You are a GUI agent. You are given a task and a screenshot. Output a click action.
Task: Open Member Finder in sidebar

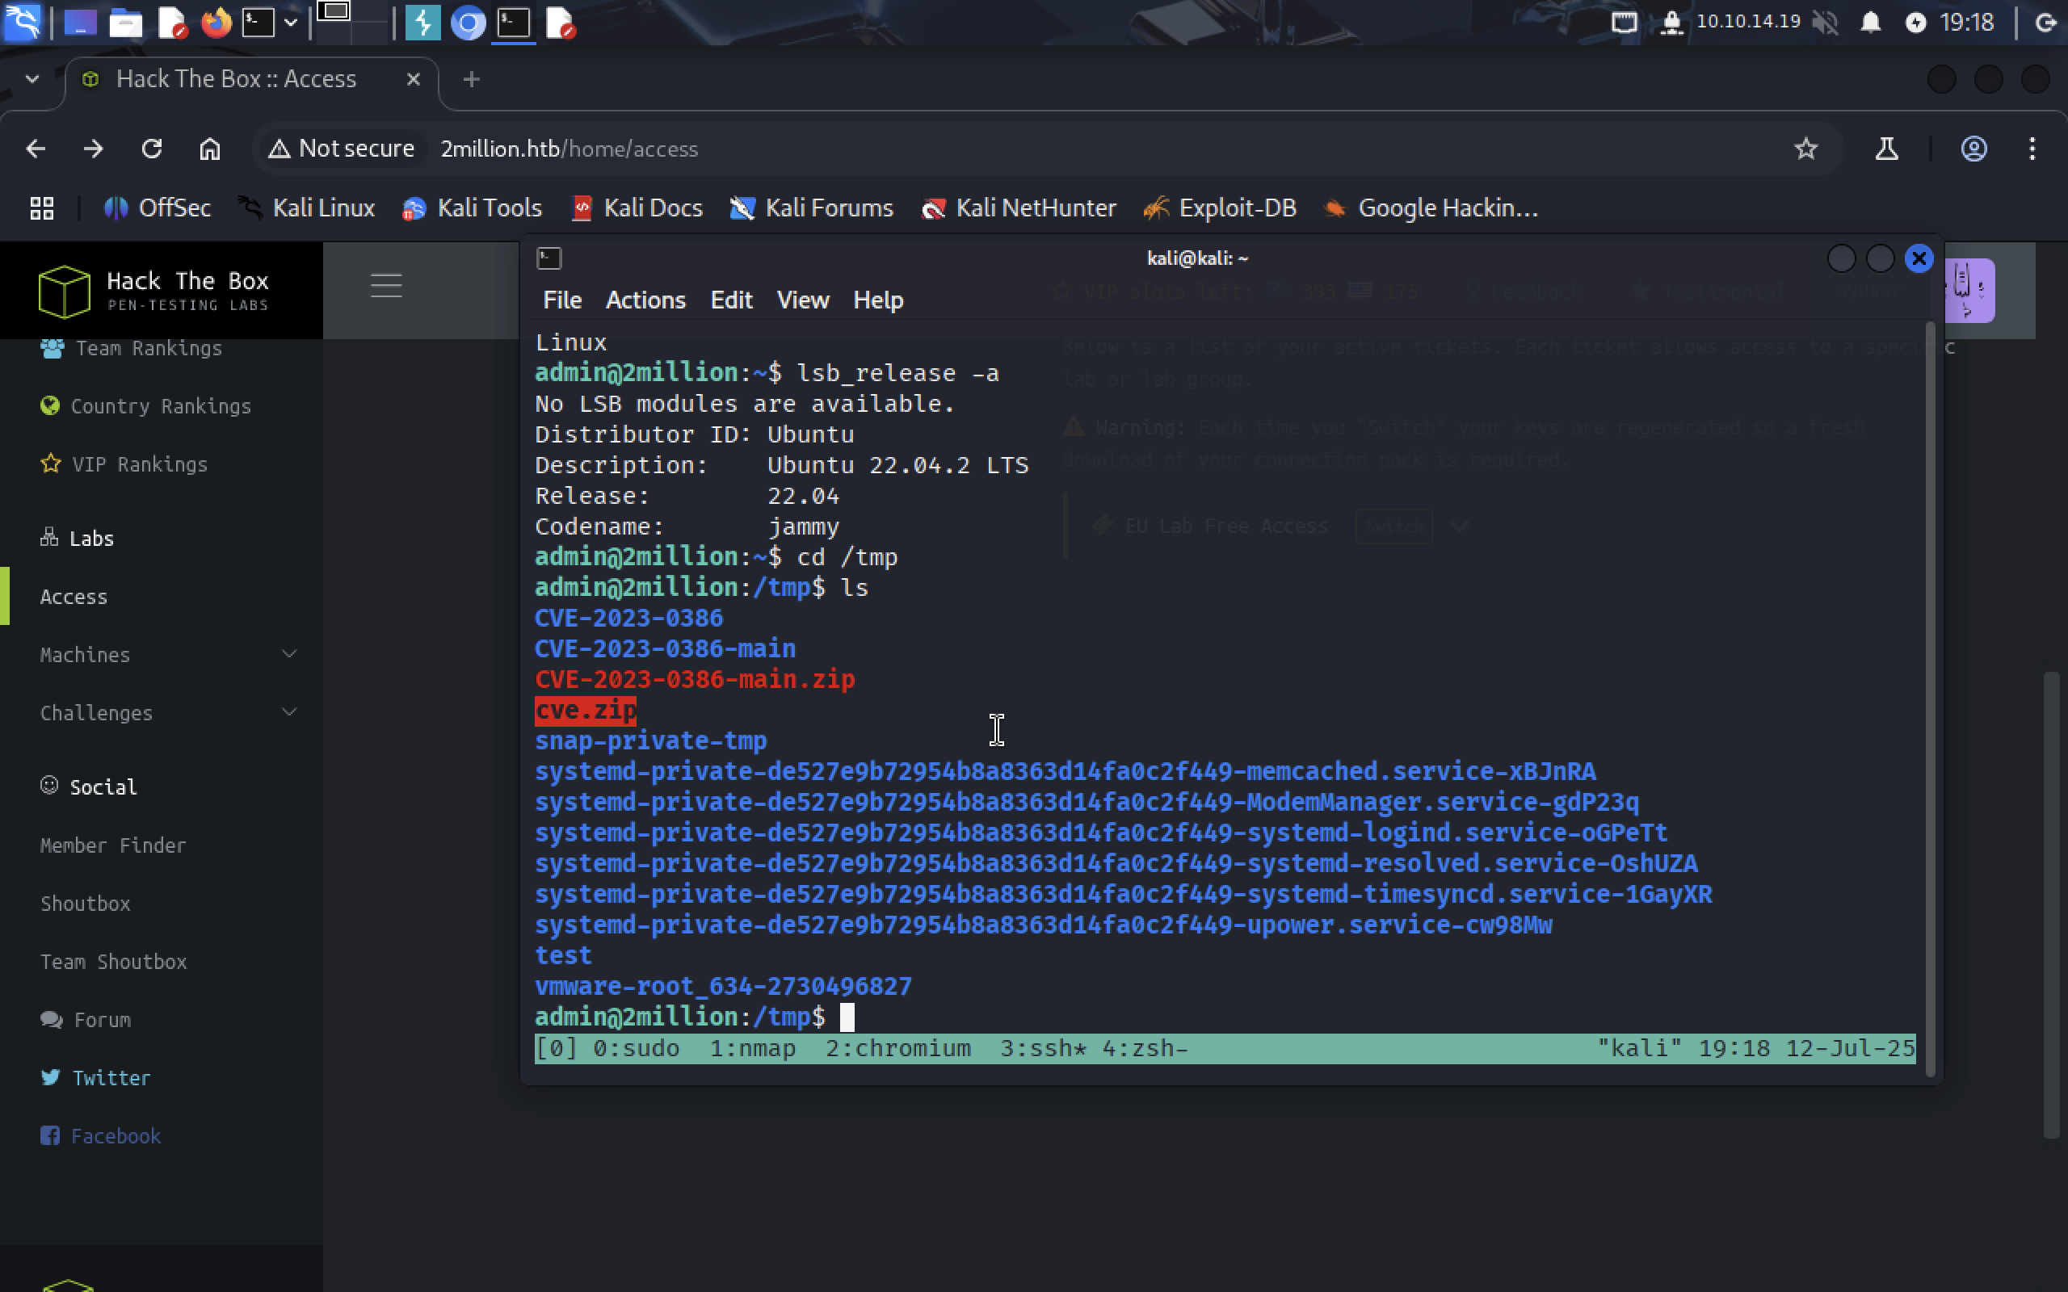coord(113,845)
